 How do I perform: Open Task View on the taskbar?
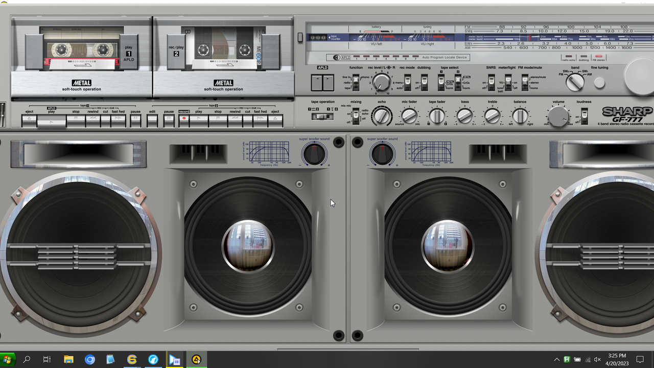click(47, 359)
